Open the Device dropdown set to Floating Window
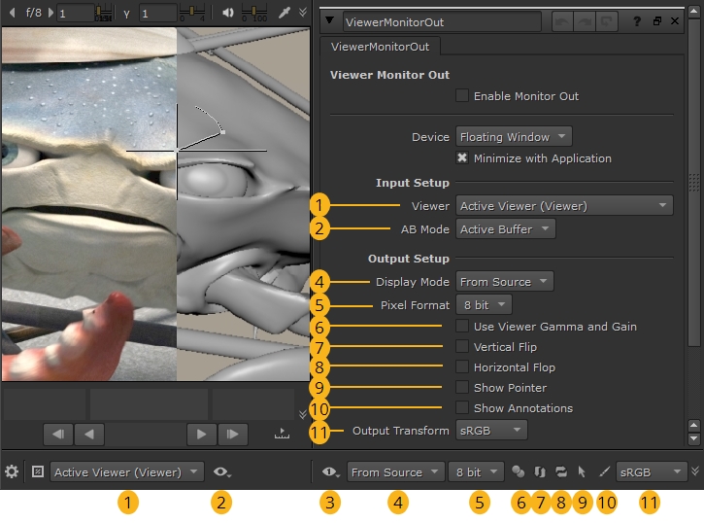Viewport: 704px width, 523px height. tap(514, 137)
